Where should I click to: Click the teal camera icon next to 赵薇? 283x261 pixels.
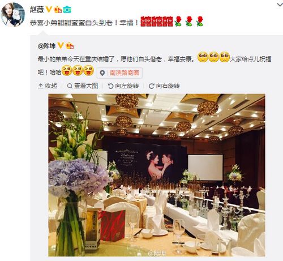[67, 10]
